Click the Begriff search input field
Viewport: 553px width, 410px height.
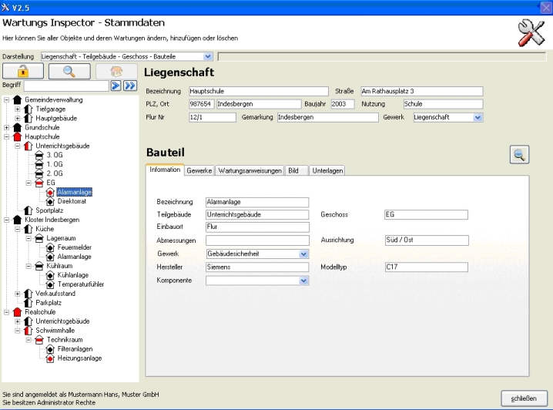tap(67, 86)
